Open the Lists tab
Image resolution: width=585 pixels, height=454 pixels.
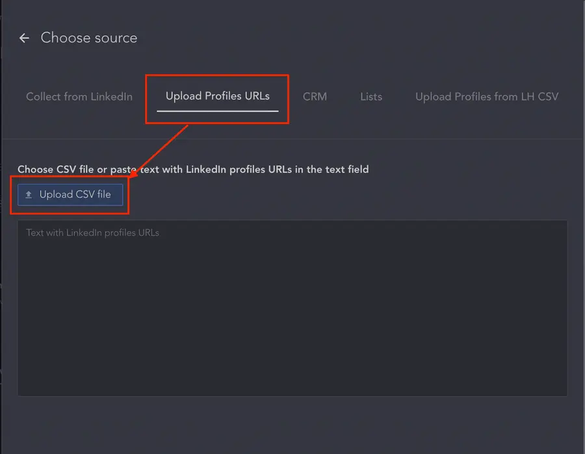370,96
